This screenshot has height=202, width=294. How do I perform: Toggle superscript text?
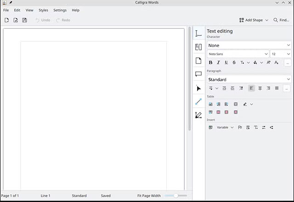pos(268,62)
